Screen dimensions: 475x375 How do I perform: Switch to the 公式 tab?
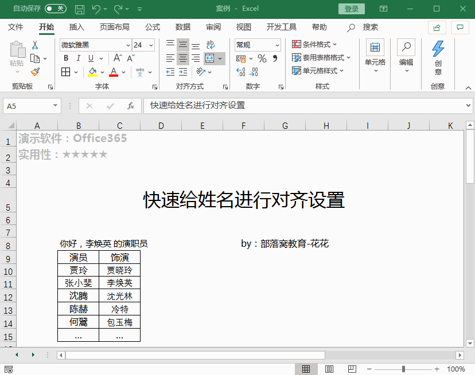point(153,27)
